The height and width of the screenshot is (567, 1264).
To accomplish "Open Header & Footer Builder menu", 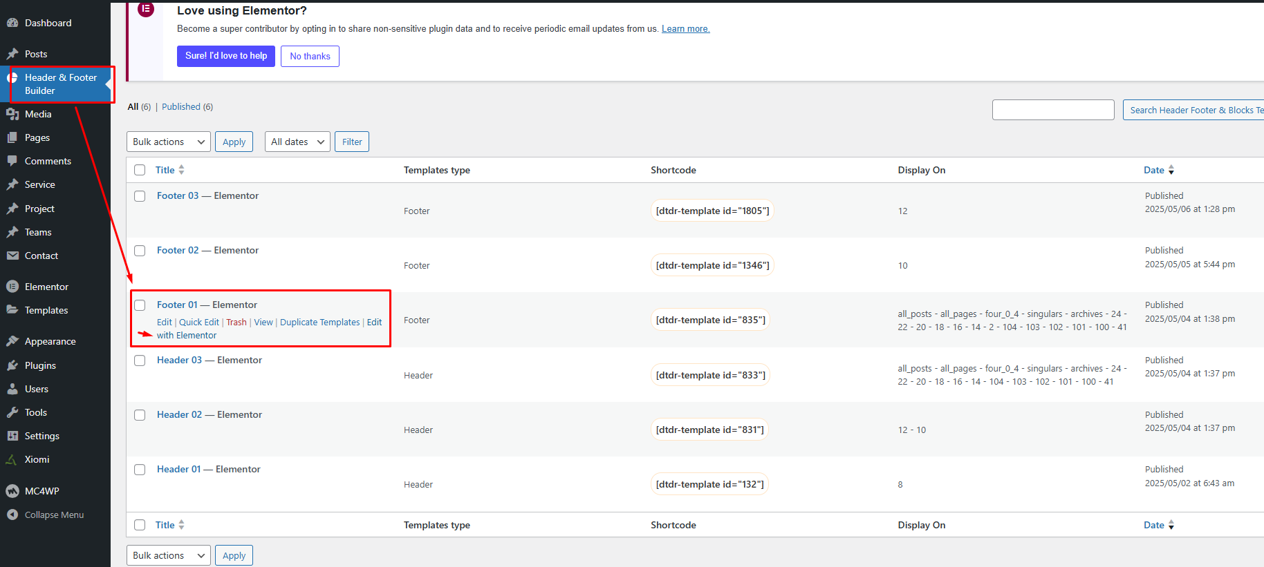I will pos(55,84).
